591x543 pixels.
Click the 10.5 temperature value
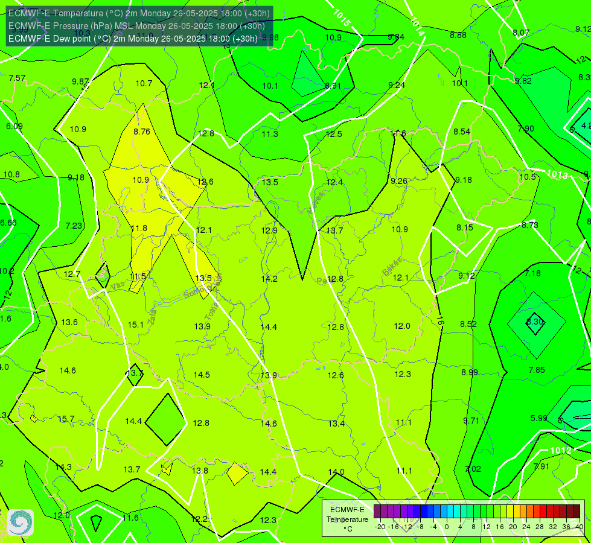click(528, 177)
